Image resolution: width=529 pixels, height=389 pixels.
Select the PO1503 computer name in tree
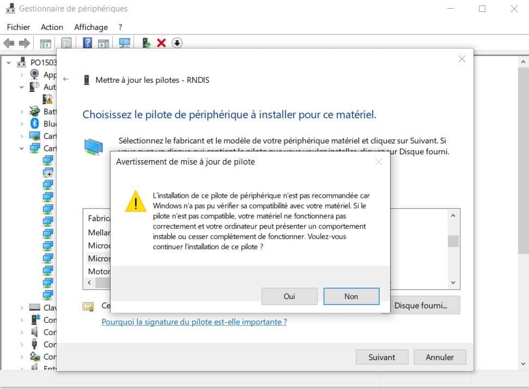(x=44, y=63)
